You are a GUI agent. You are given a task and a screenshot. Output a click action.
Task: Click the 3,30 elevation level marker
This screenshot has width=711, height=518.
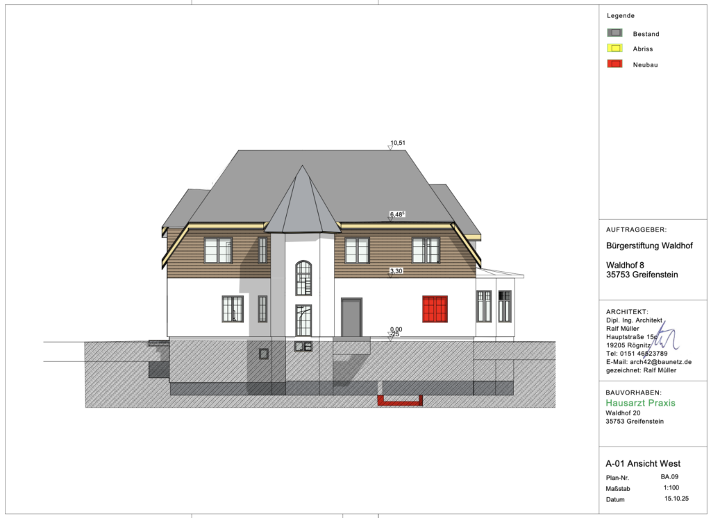pos(391,275)
